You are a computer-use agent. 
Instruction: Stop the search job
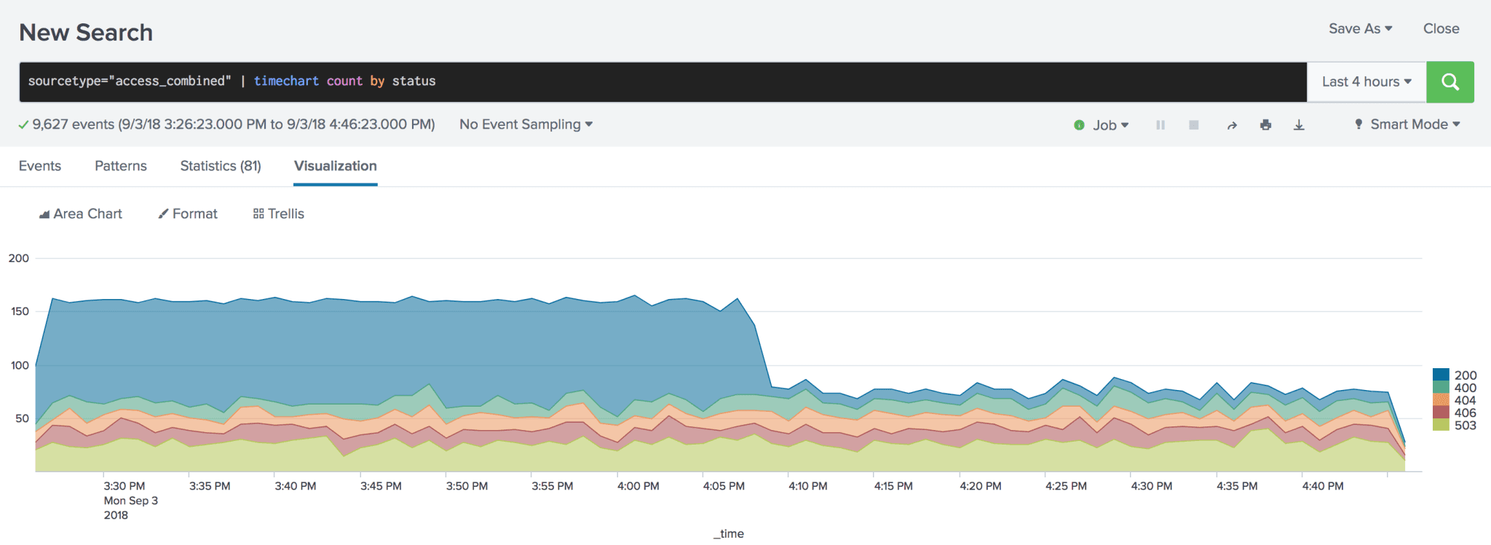[1194, 125]
